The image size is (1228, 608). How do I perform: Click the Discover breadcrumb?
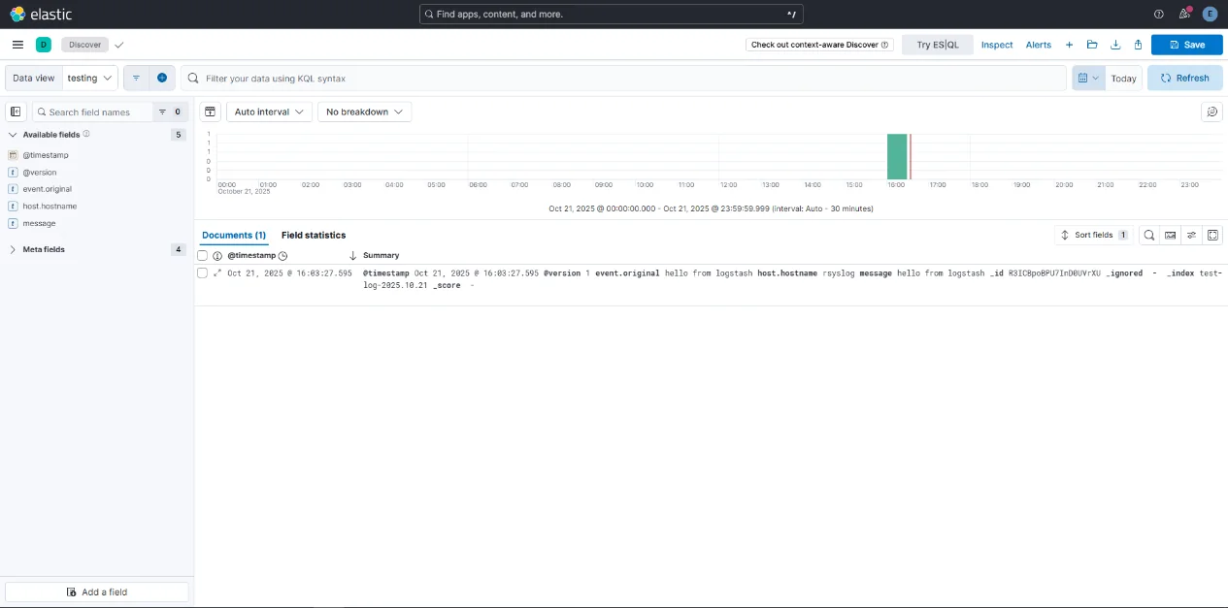tap(84, 45)
